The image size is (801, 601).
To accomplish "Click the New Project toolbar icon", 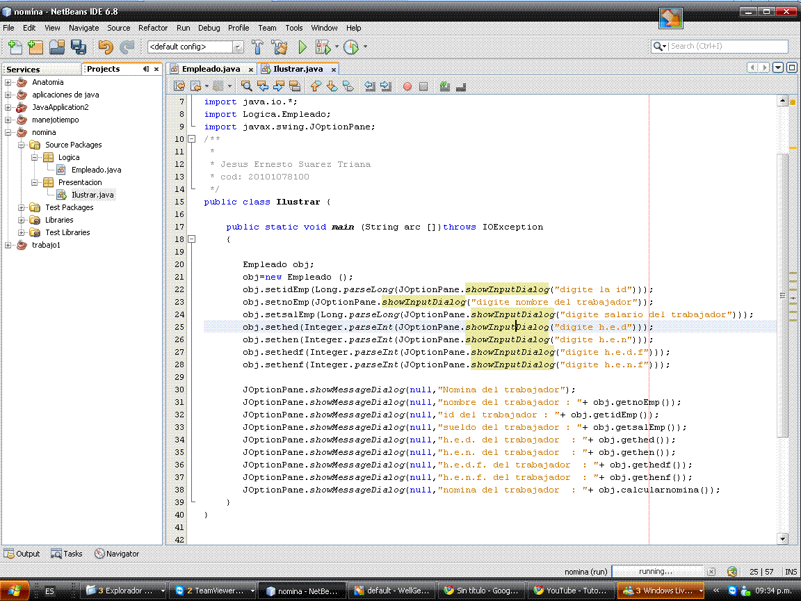I will click(x=35, y=47).
